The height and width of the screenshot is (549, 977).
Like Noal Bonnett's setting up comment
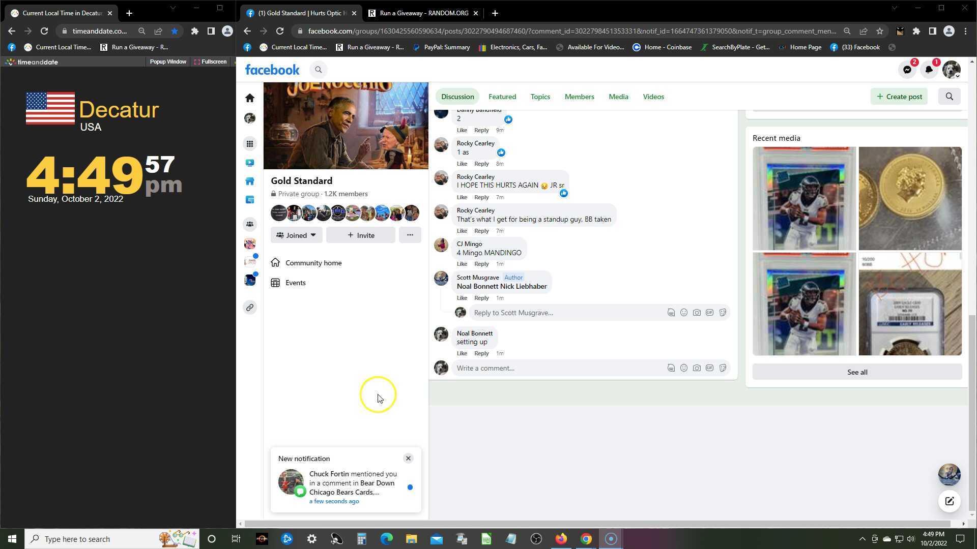coord(462,353)
